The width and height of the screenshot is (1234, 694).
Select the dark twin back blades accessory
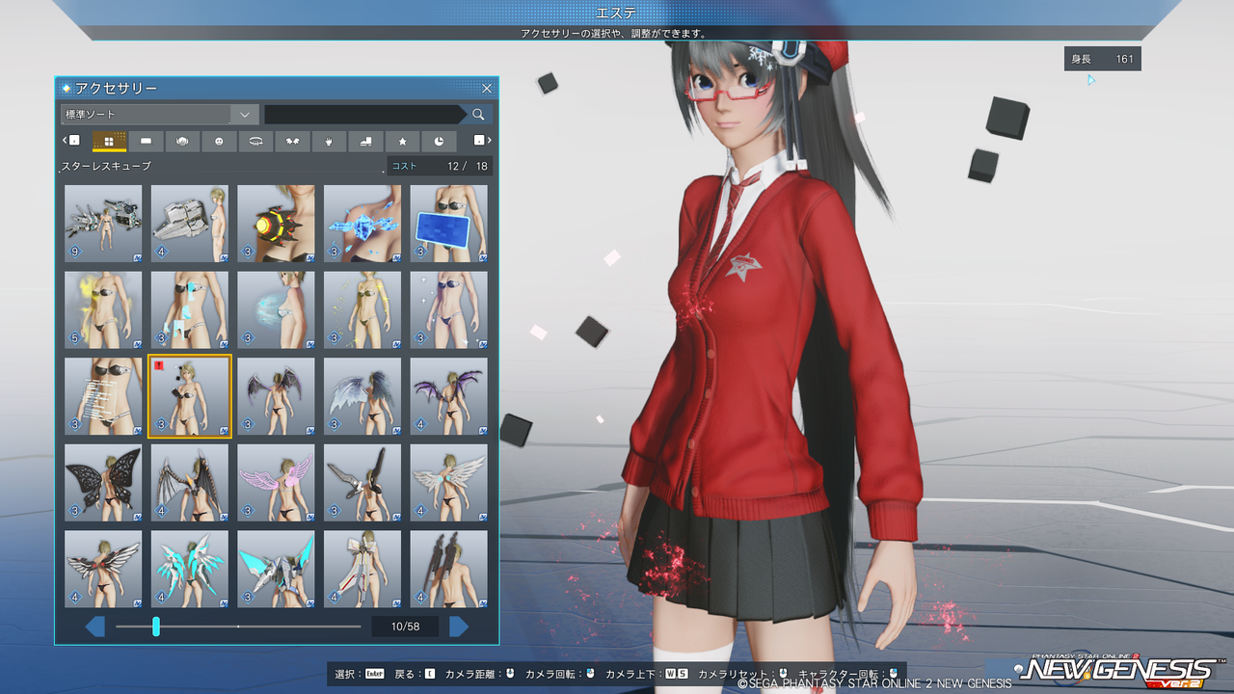click(x=449, y=569)
